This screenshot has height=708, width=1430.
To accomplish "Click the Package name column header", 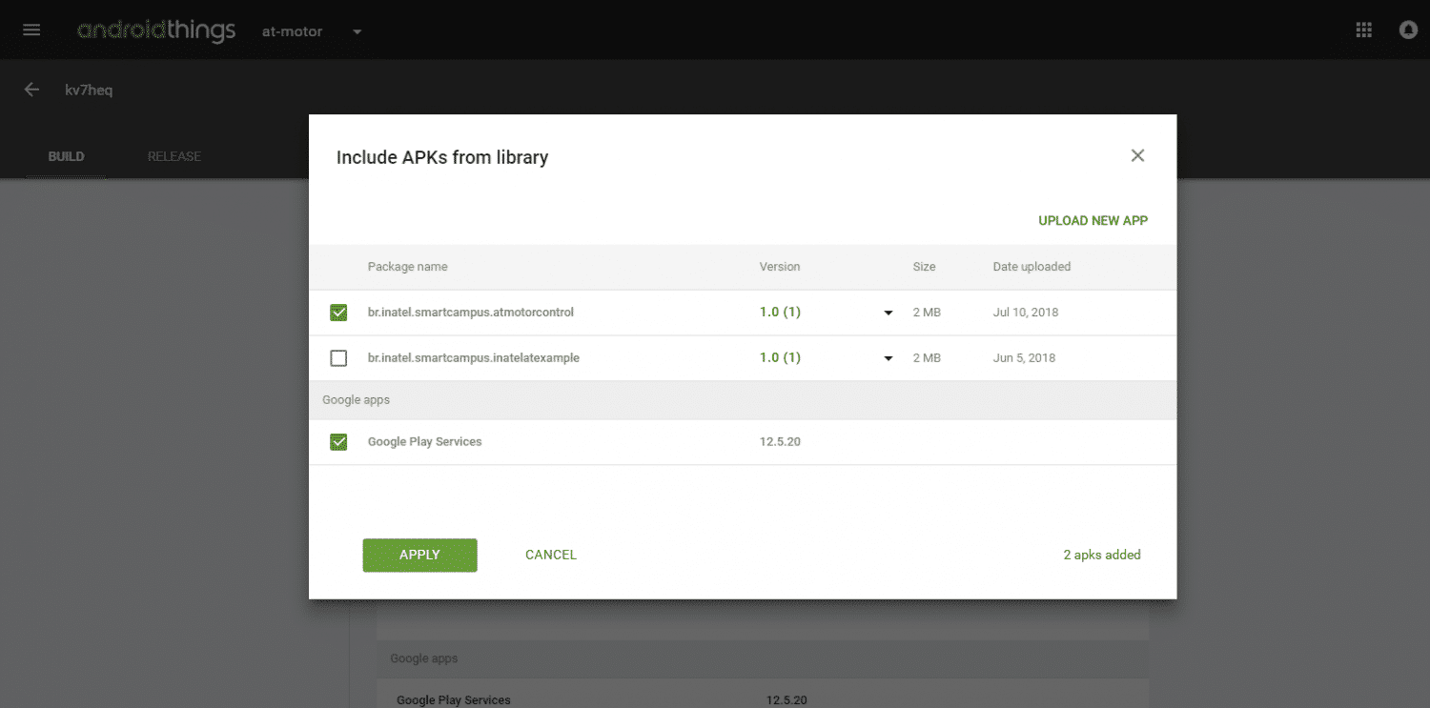I will 407,267.
